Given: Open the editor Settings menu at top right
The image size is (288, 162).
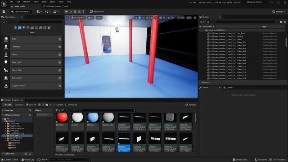Looking at the screenshot, I should [279, 12].
